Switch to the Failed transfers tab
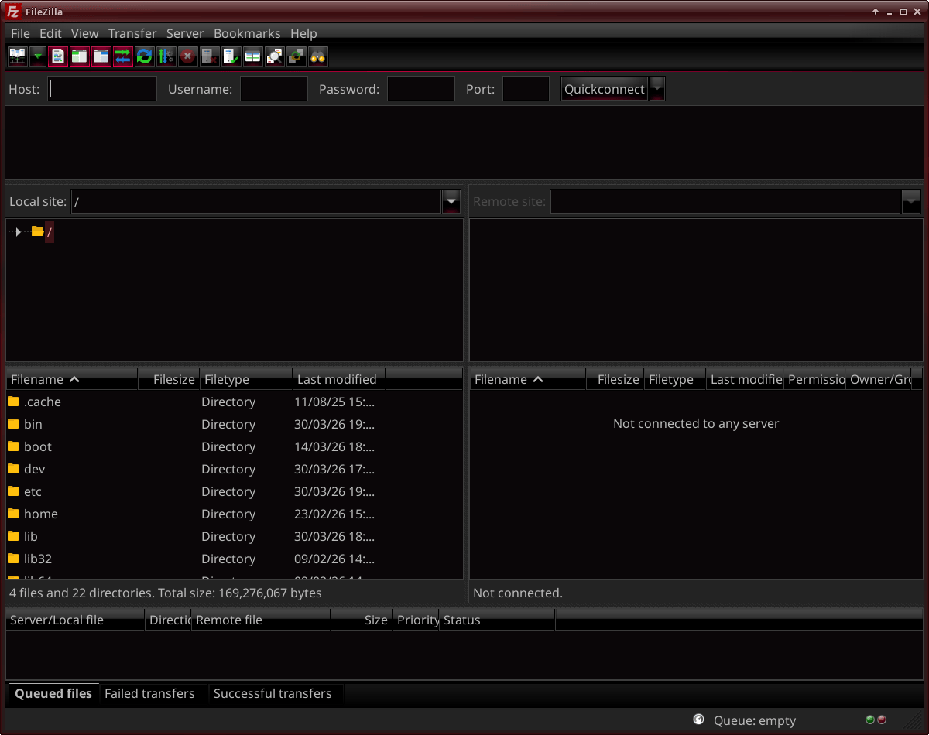The height and width of the screenshot is (735, 929). point(149,693)
